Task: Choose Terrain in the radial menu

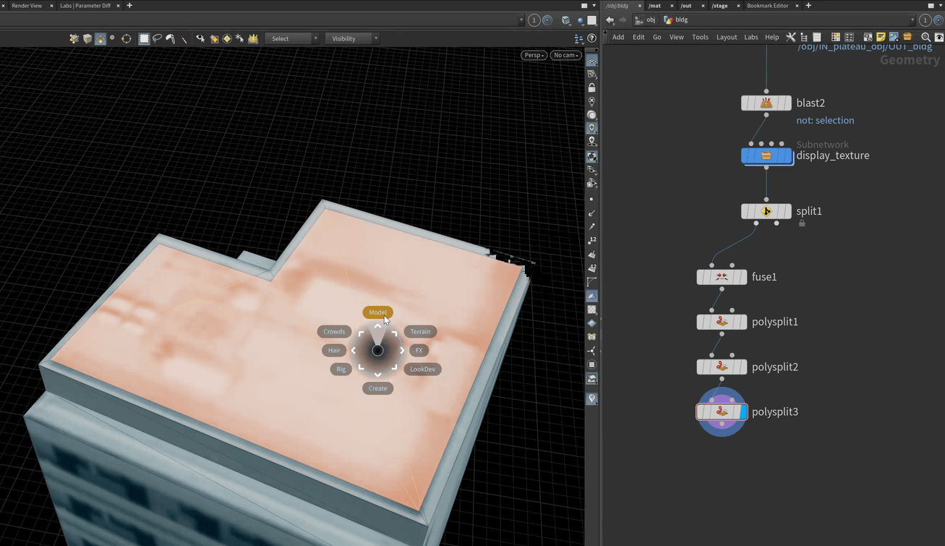Action: [x=420, y=332]
